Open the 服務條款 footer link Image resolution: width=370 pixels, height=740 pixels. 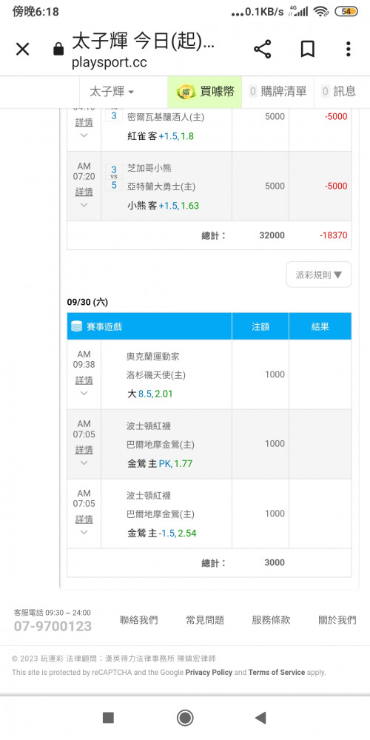point(271,620)
